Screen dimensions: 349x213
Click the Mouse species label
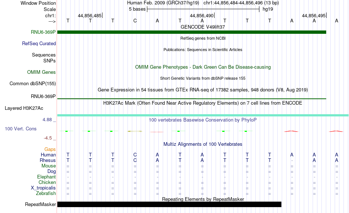48,166
